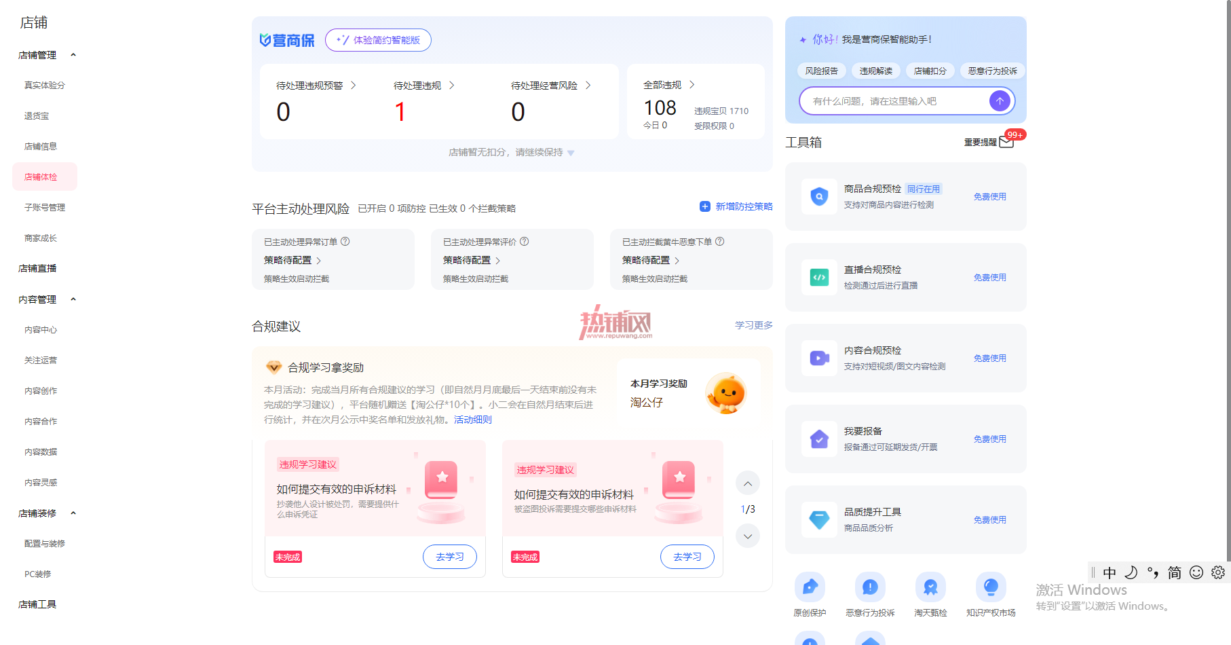
Task: Open the 原创保护 shortcut icon
Action: pos(810,587)
